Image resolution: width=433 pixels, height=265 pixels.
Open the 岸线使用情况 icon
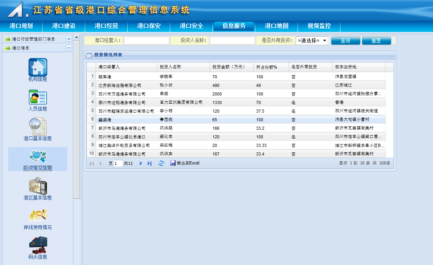pos(37,216)
